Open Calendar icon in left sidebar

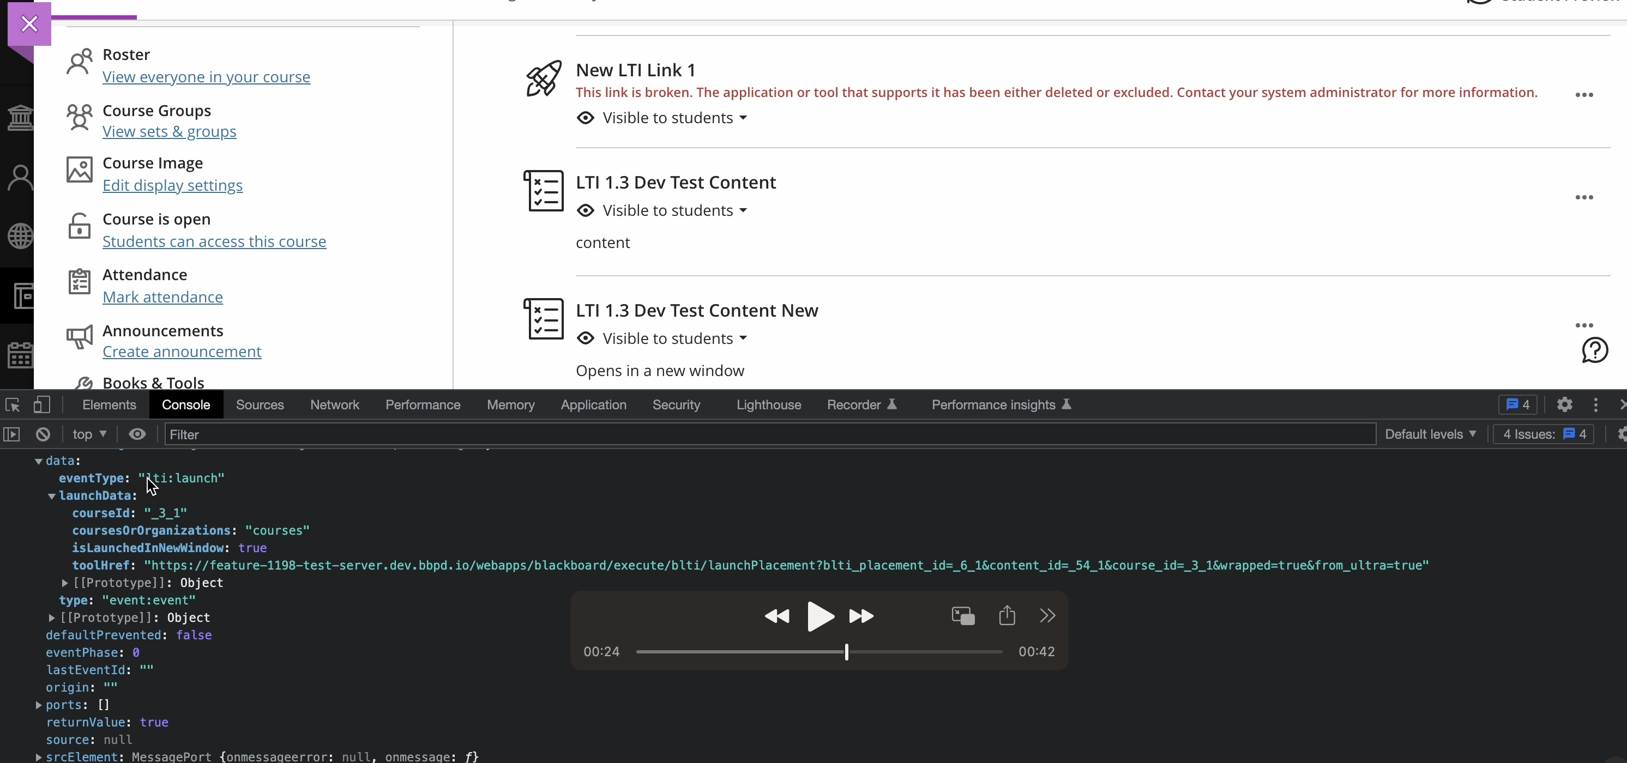point(20,355)
